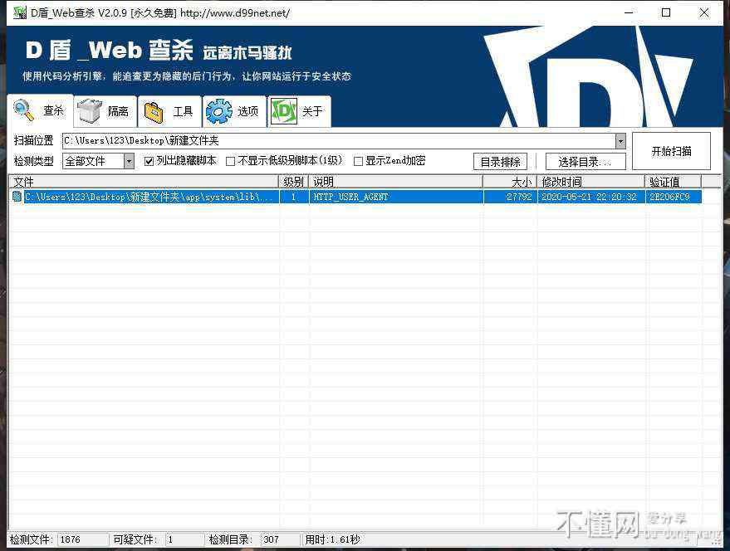Click the 目录排除 button
This screenshot has height=551, width=730.
point(500,162)
